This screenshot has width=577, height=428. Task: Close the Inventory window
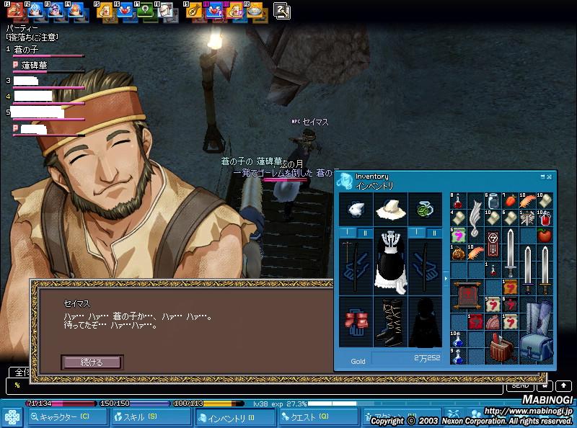549,177
